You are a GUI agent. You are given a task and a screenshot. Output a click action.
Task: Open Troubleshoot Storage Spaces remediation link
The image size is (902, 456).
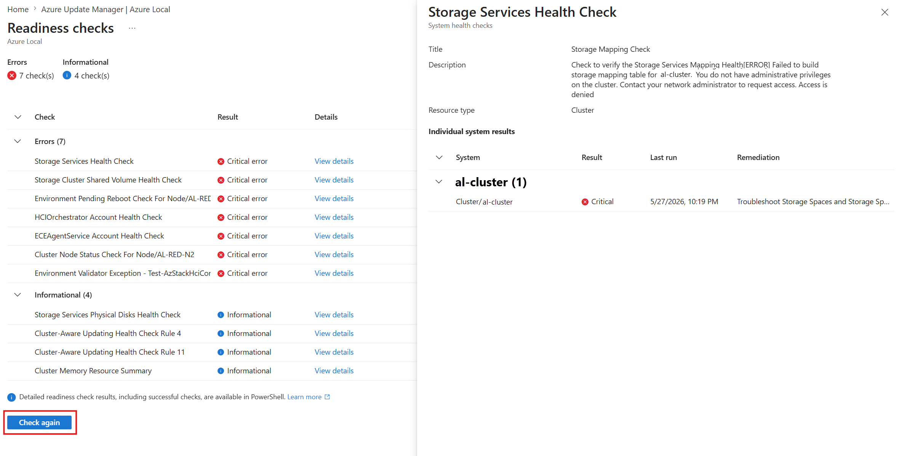(x=813, y=202)
